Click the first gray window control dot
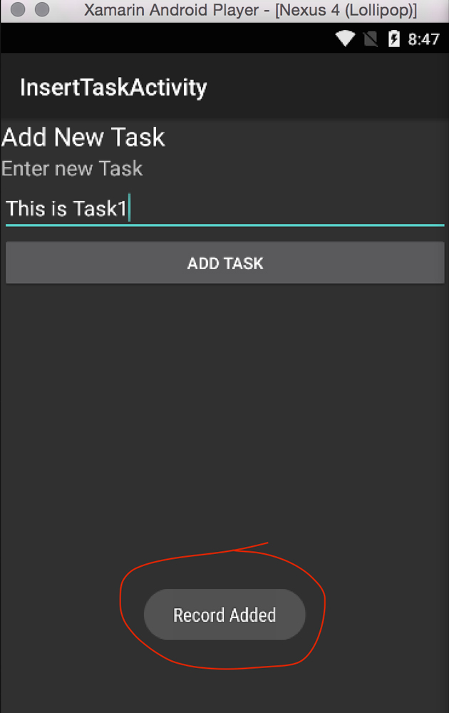449x713 pixels. point(18,9)
